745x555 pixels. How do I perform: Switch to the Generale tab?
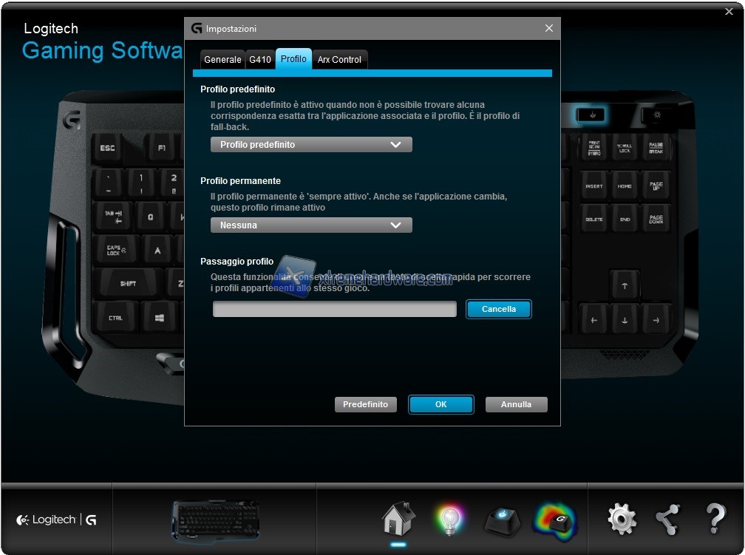click(222, 60)
